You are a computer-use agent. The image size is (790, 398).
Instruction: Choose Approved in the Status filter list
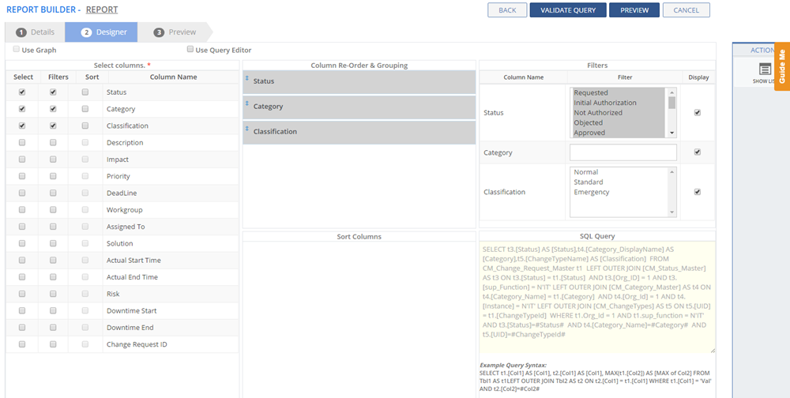(x=589, y=133)
